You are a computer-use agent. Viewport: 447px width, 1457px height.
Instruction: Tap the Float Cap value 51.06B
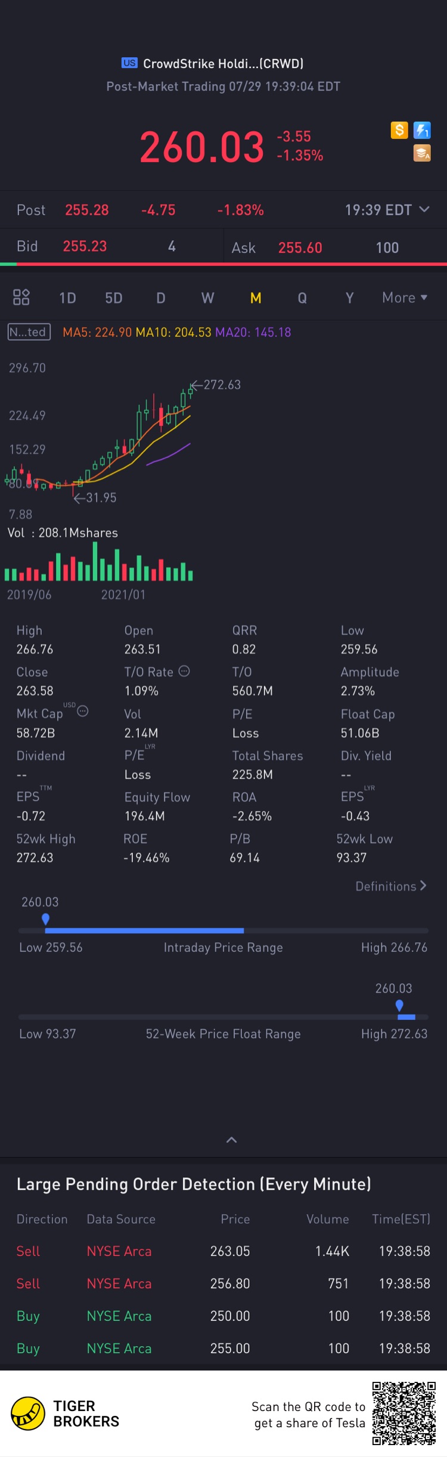[360, 733]
